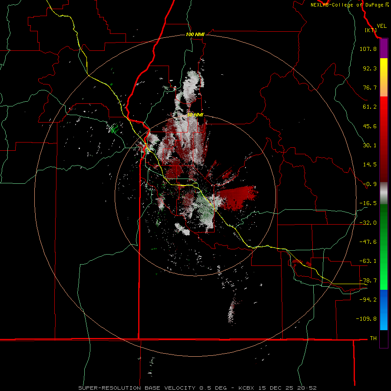Click the NEXLAB-College of DuPage label
391x391 pixels.
click(x=350, y=5)
